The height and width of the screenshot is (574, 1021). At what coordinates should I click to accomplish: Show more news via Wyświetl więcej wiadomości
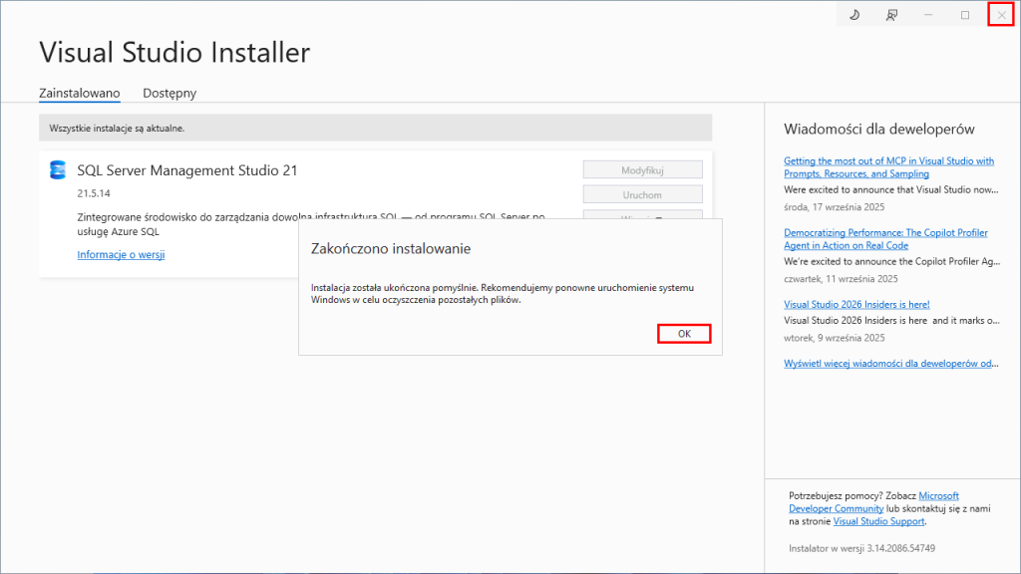(890, 363)
